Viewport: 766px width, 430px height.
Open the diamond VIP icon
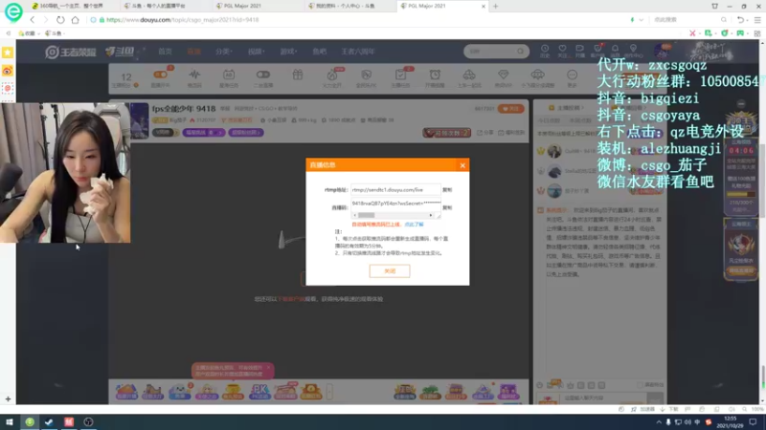[504, 75]
